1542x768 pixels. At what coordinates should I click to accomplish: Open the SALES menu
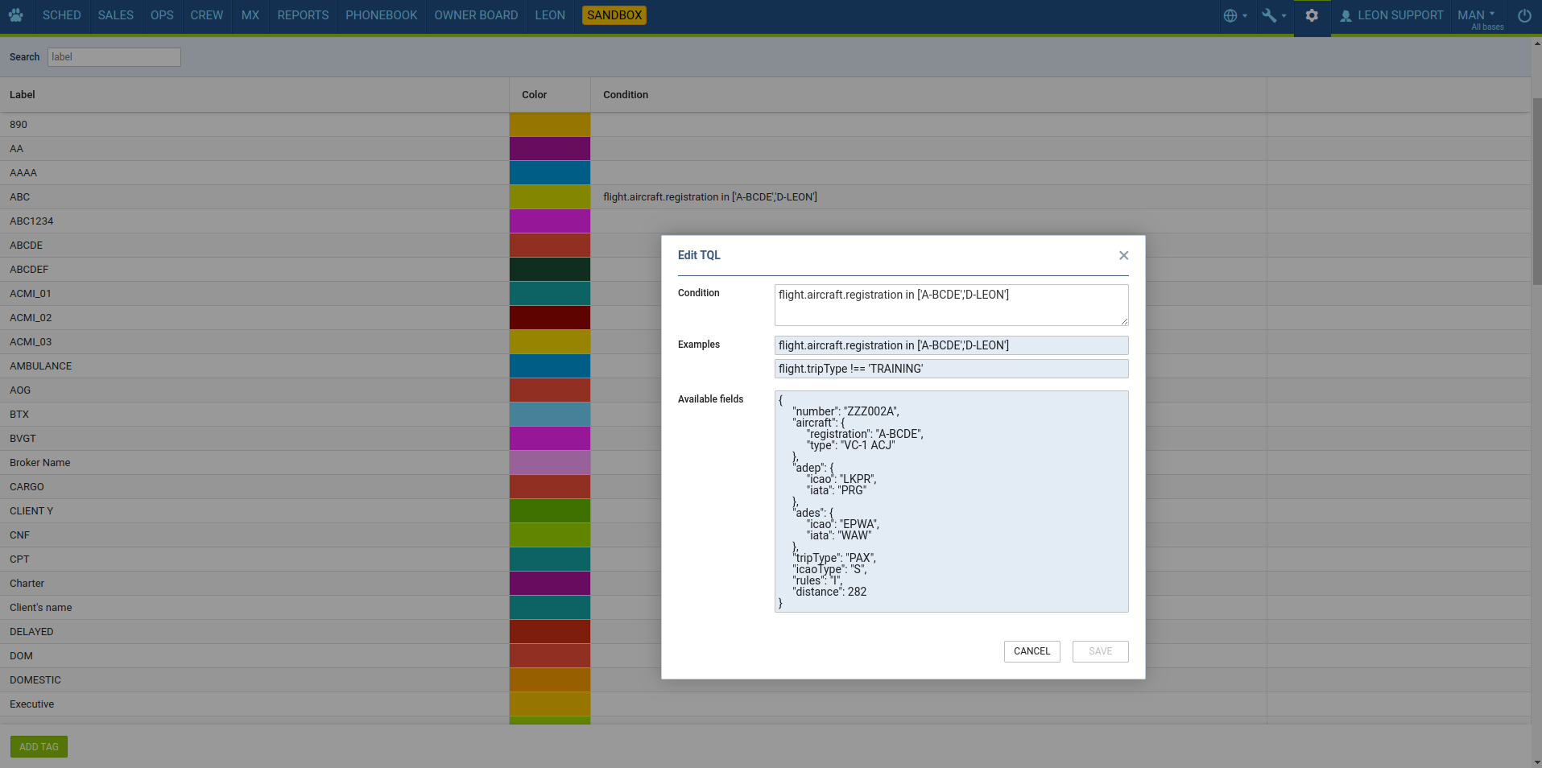[116, 15]
